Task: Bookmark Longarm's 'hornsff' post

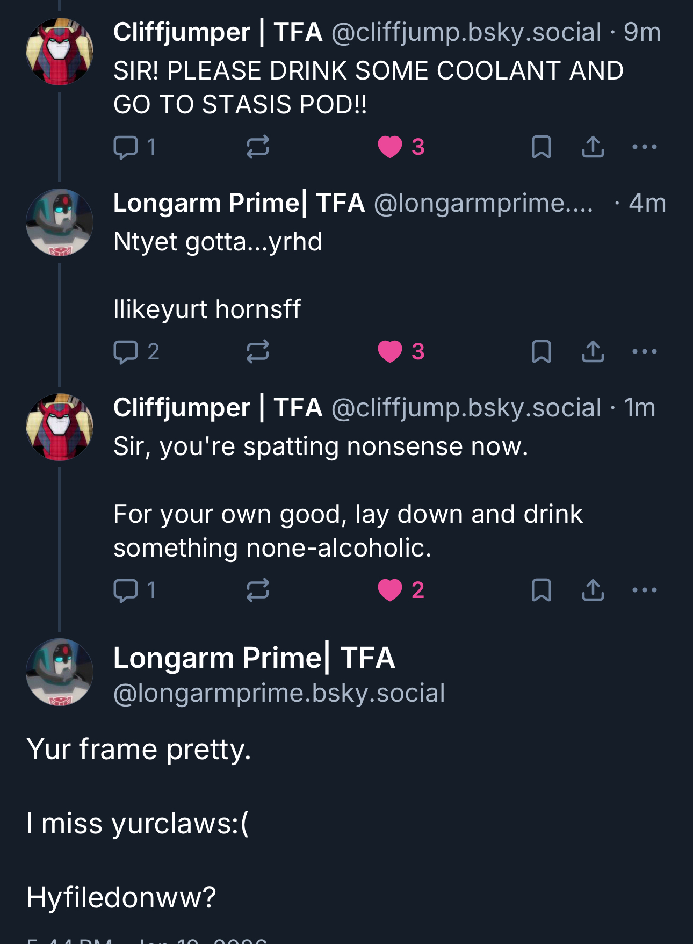Action: (x=541, y=352)
